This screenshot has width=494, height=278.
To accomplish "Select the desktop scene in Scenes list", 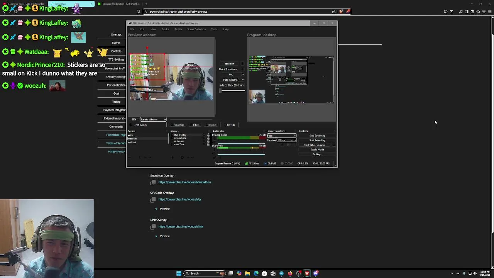I will click(x=132, y=142).
